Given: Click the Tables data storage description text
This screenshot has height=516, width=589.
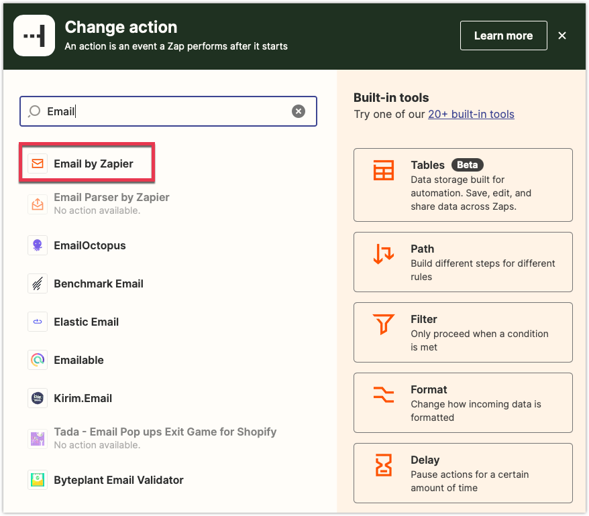Looking at the screenshot, I should point(471,193).
